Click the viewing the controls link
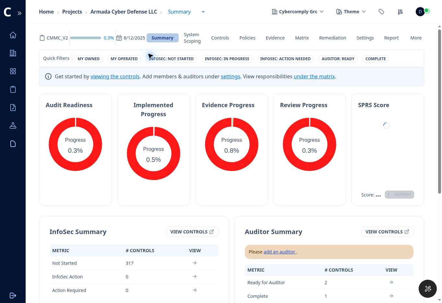 click(x=115, y=76)
